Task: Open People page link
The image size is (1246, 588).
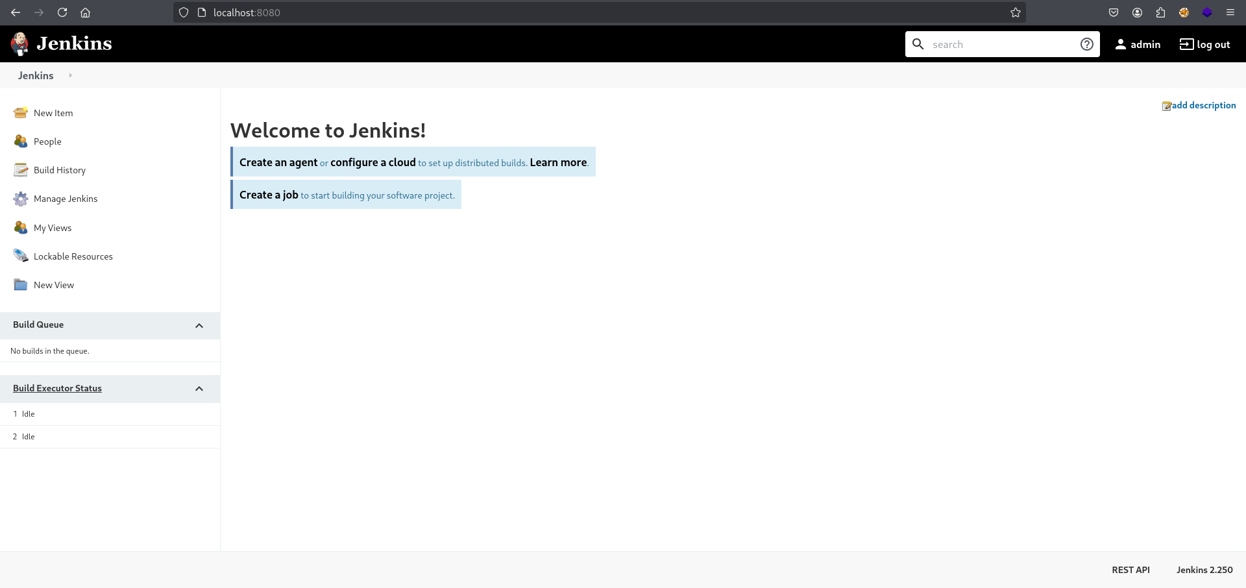Action: [x=47, y=141]
